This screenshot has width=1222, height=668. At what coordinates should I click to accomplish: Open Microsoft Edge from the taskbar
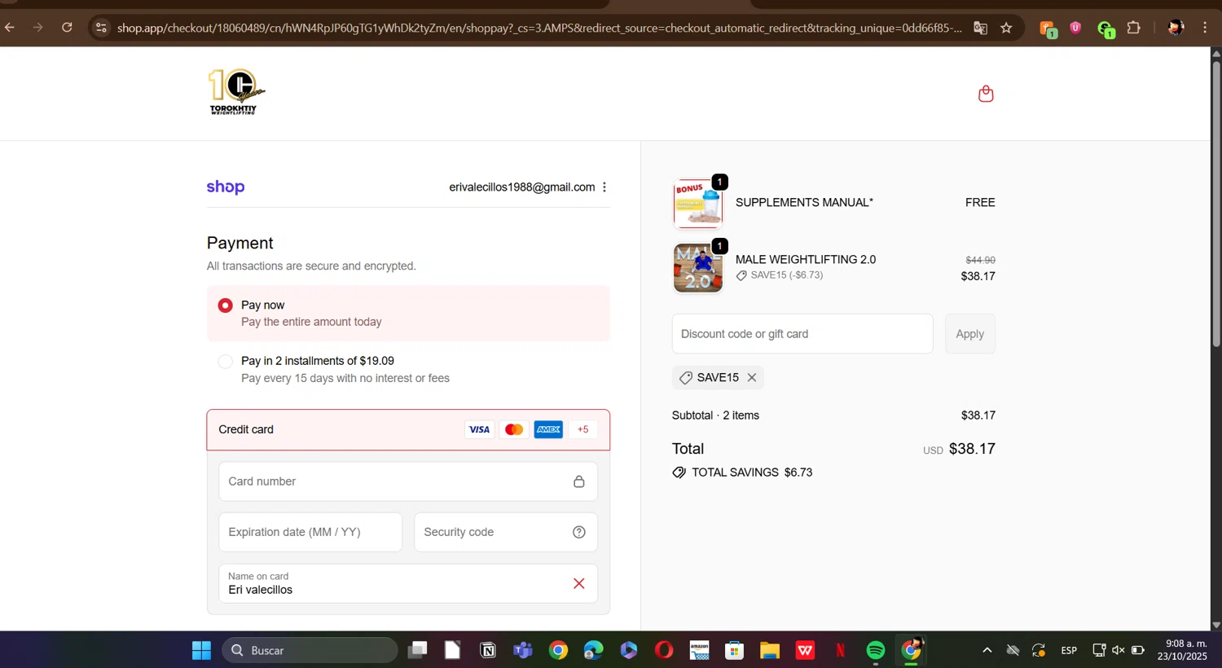[x=593, y=650]
